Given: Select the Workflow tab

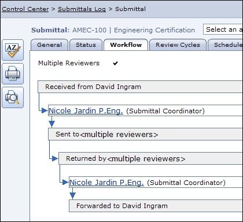Looking at the screenshot, I should click(126, 45).
